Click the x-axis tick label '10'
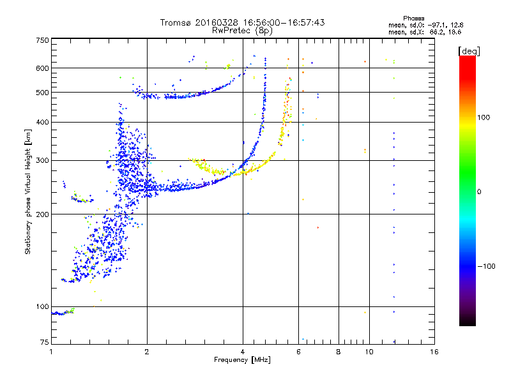This screenshot has height=383, width=511. click(369, 352)
